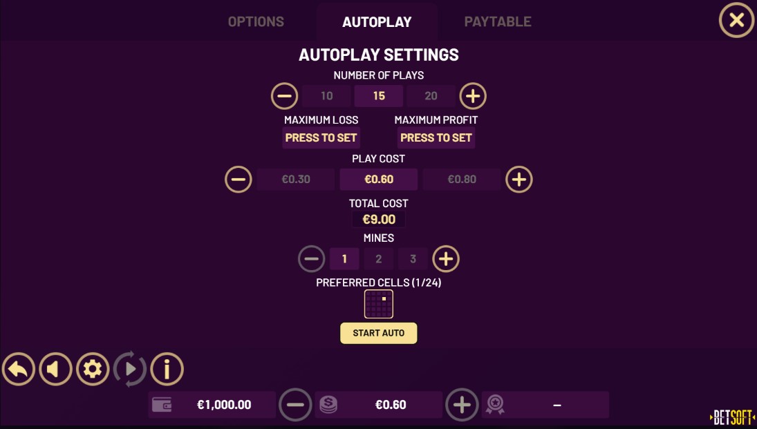Click the autoplay circular arrow icon
757x429 pixels.
coord(130,369)
